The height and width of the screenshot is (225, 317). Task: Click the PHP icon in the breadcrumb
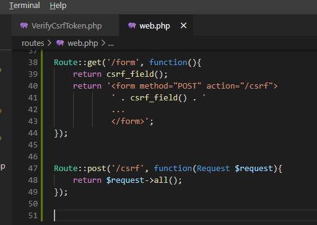pyautogui.click(x=60, y=43)
